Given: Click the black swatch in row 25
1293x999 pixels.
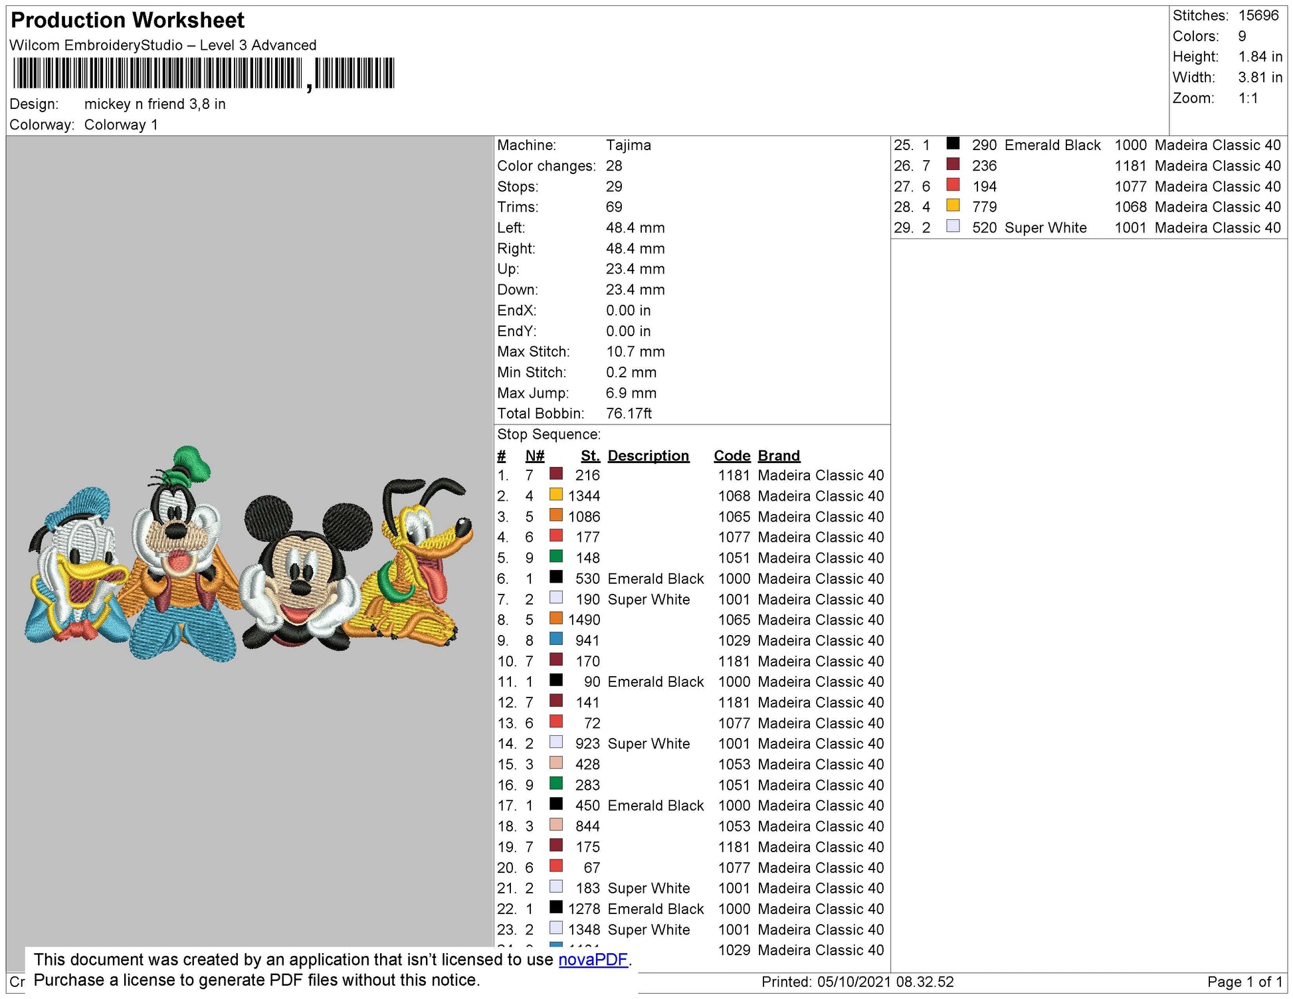Looking at the screenshot, I should [x=953, y=143].
